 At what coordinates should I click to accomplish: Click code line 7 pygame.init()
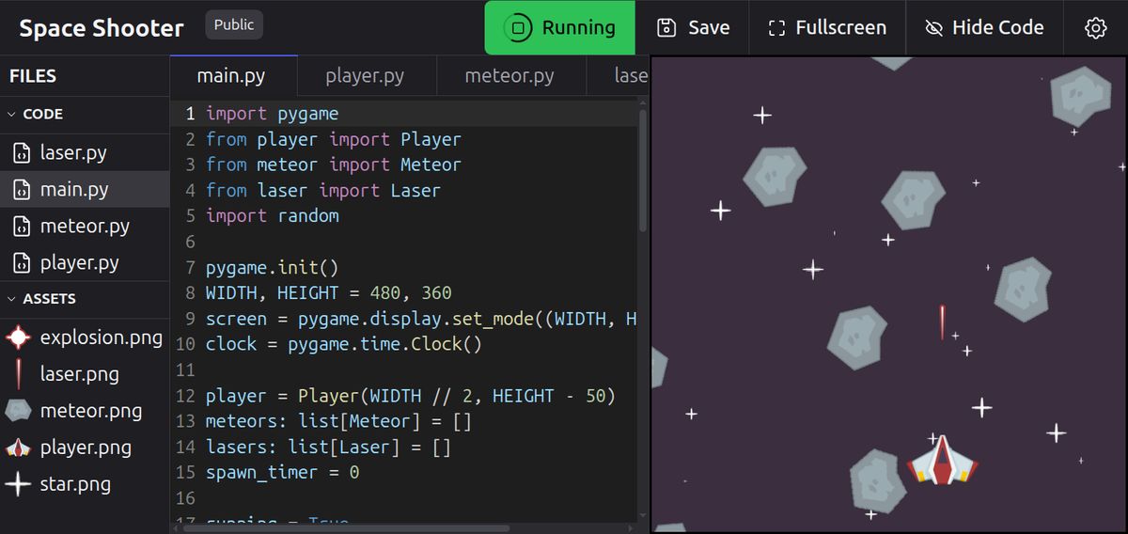[272, 267]
